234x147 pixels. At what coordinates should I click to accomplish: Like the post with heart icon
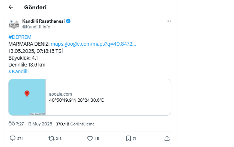[x=90, y=138]
